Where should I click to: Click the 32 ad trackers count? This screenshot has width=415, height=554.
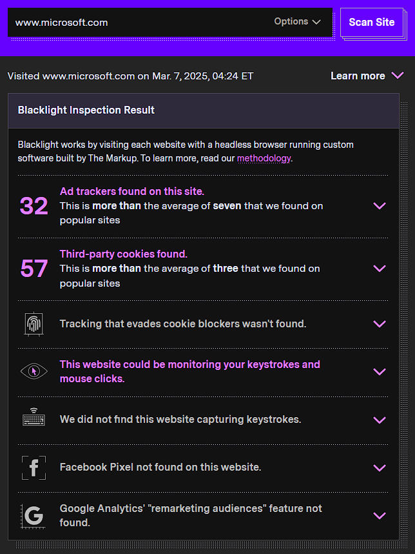tap(34, 206)
